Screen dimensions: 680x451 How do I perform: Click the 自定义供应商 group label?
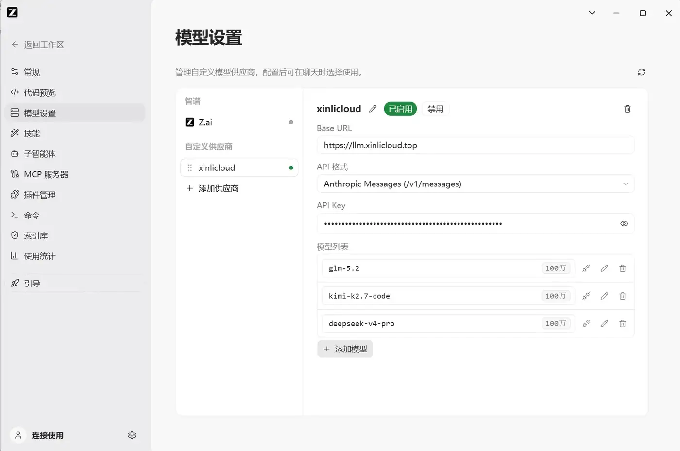209,147
